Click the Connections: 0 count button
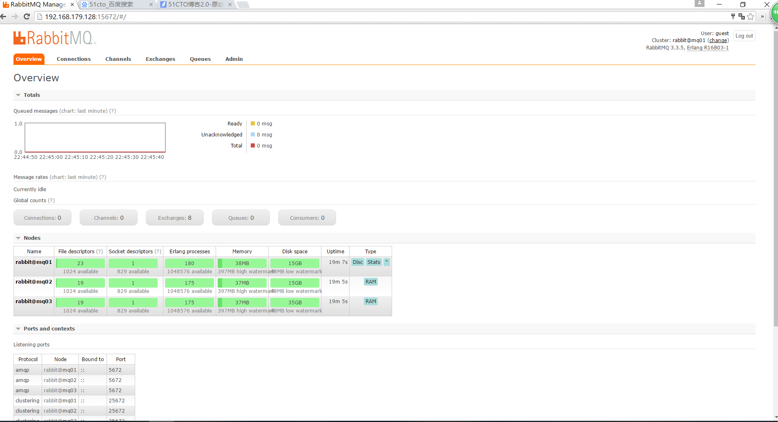This screenshot has height=422, width=778. click(x=42, y=218)
